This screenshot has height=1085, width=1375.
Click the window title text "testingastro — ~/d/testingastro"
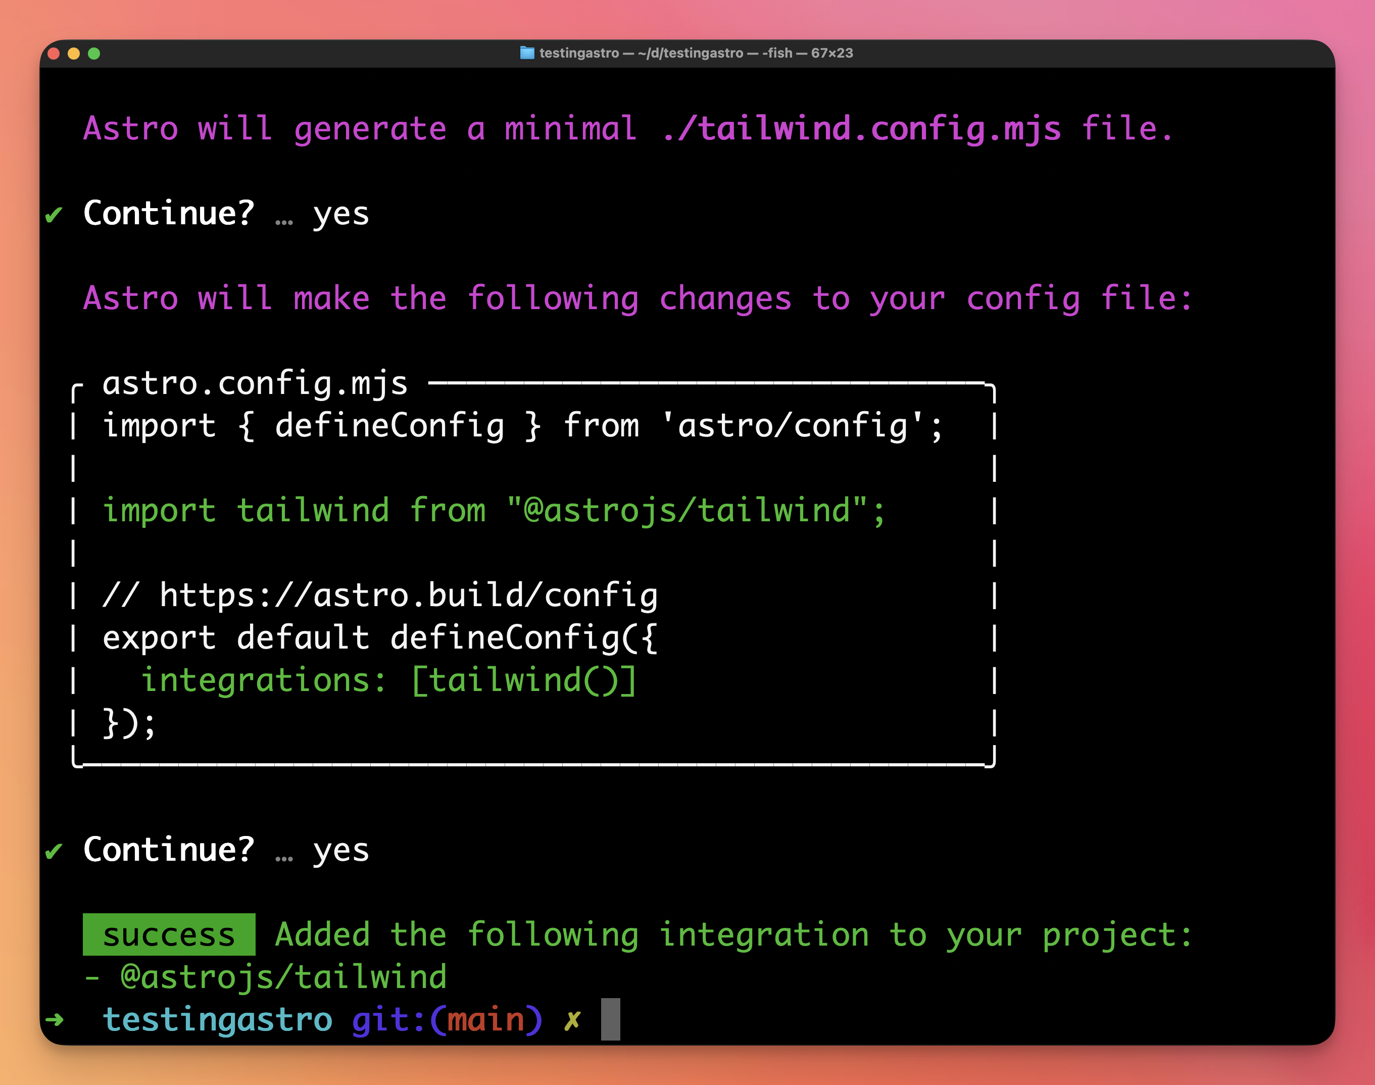641,53
